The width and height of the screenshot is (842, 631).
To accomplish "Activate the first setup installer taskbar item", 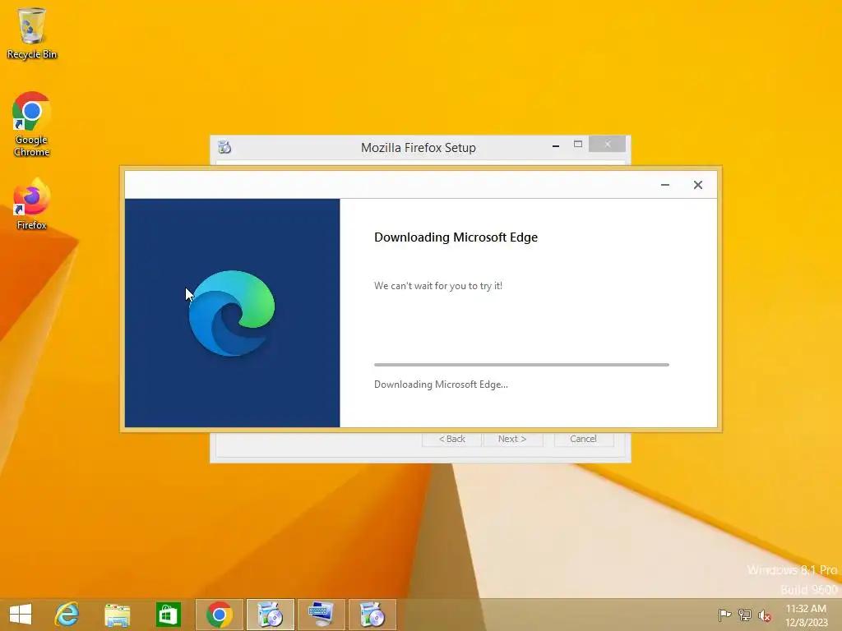I will [x=270, y=615].
